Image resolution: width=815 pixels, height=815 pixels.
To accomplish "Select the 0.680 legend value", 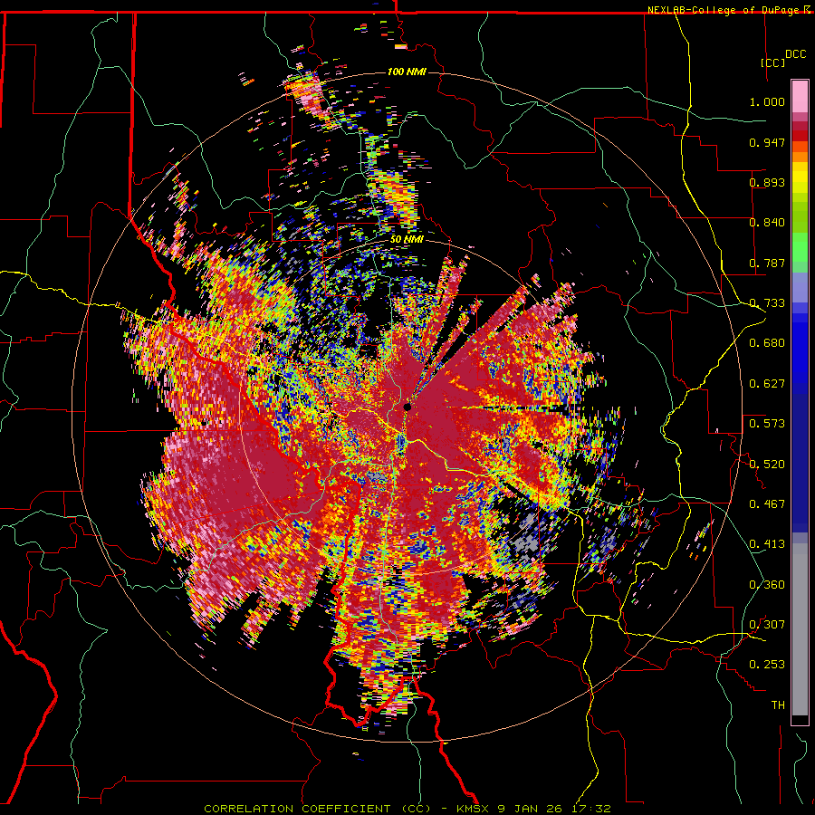I will click(x=767, y=343).
